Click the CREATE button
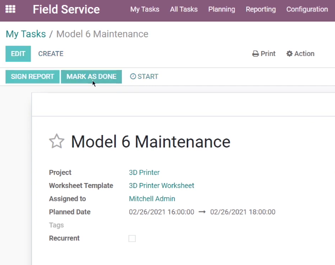 point(51,53)
